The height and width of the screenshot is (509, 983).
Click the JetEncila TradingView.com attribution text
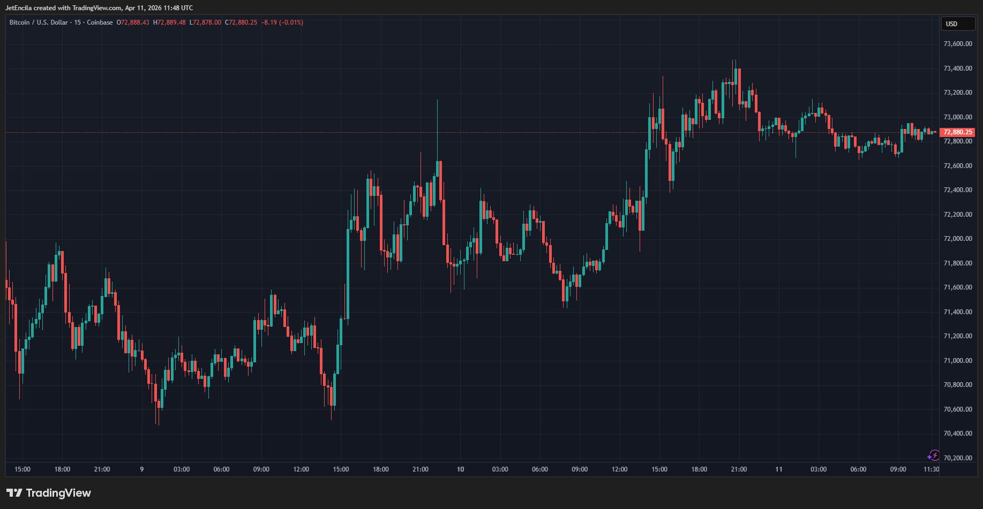99,8
